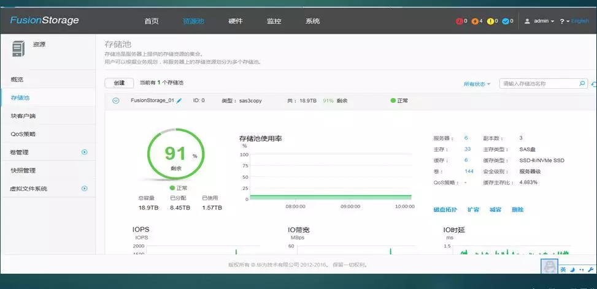Viewport: 597px width, 289px height.
Task: Click the blue info alarm icon
Action: [x=505, y=21]
